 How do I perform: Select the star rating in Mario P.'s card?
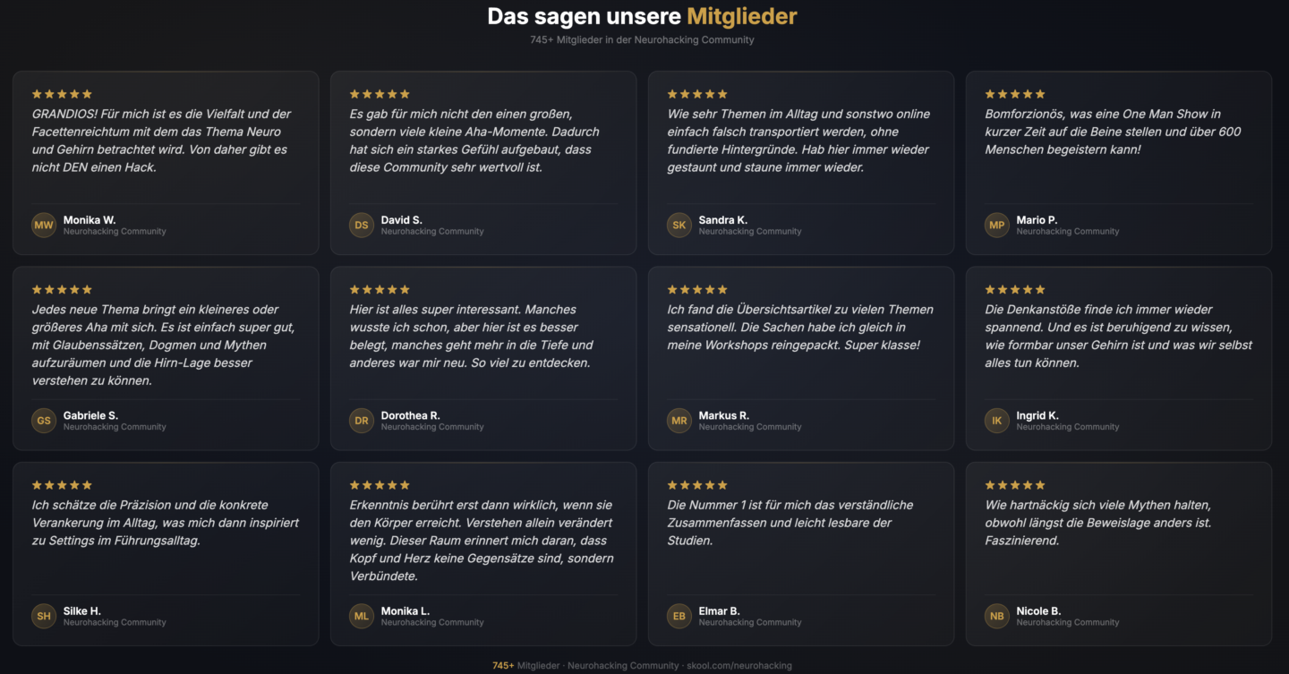click(x=1015, y=94)
